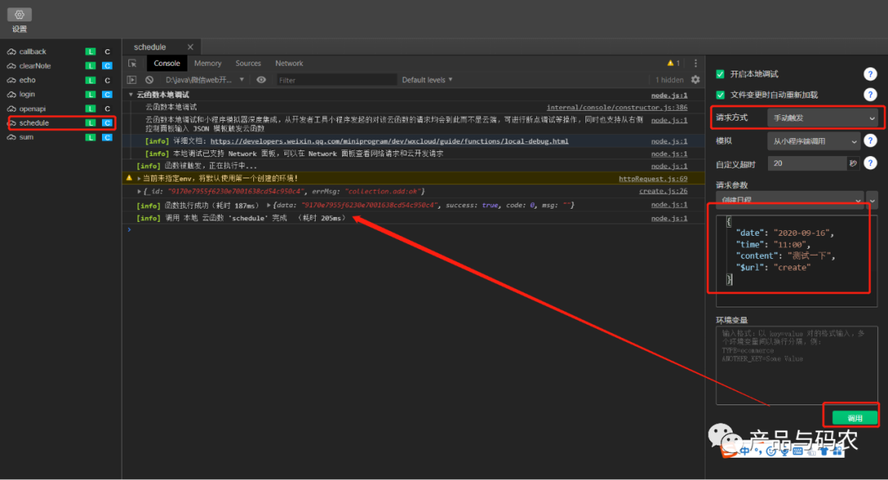
Task: Toggle the 文件变更时自动重新加载 checkbox
Action: tap(720, 95)
